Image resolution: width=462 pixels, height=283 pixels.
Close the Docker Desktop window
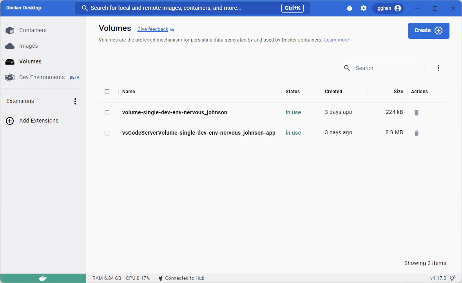[453, 8]
